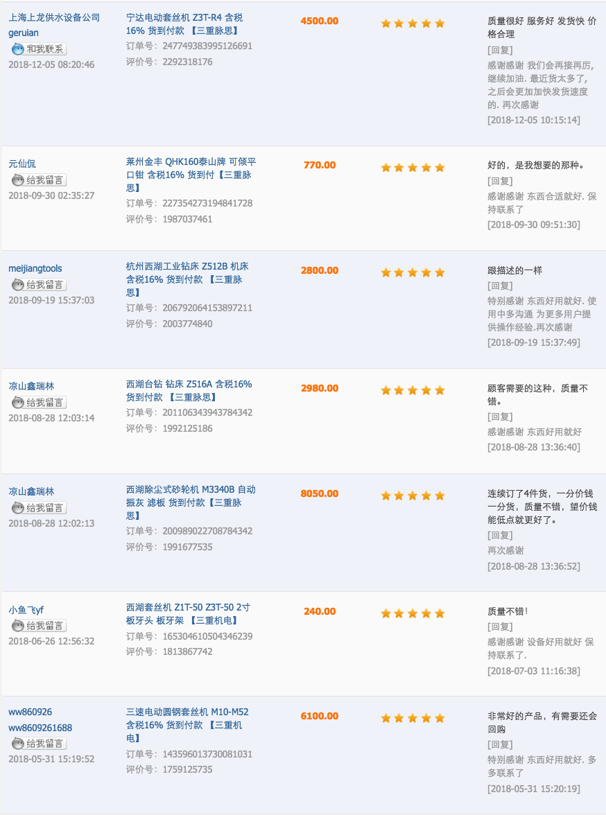Click 给我留言 icon under meijiangtools
Viewport: 606px width, 815px height.
coord(39,285)
